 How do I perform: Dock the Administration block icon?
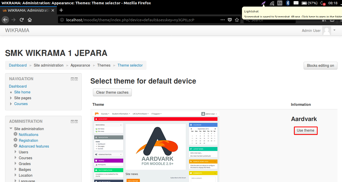click(76, 122)
